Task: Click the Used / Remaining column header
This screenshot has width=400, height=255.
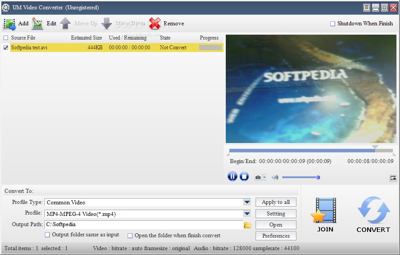Action: coord(128,38)
